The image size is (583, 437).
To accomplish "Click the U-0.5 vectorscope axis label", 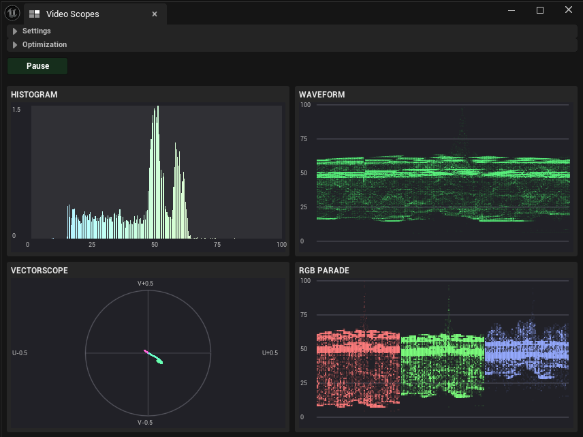I will point(20,353).
